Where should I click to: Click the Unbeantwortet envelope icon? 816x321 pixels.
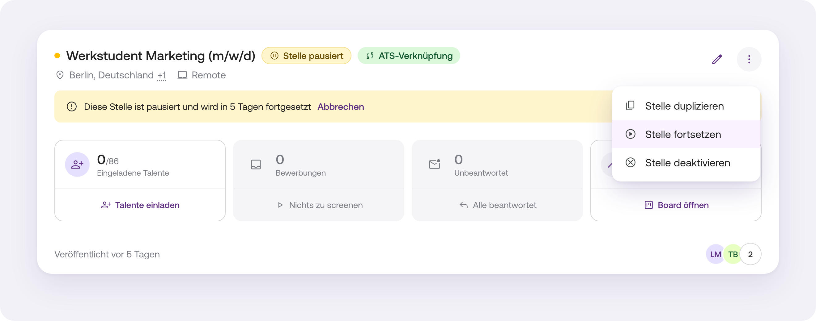coord(435,164)
